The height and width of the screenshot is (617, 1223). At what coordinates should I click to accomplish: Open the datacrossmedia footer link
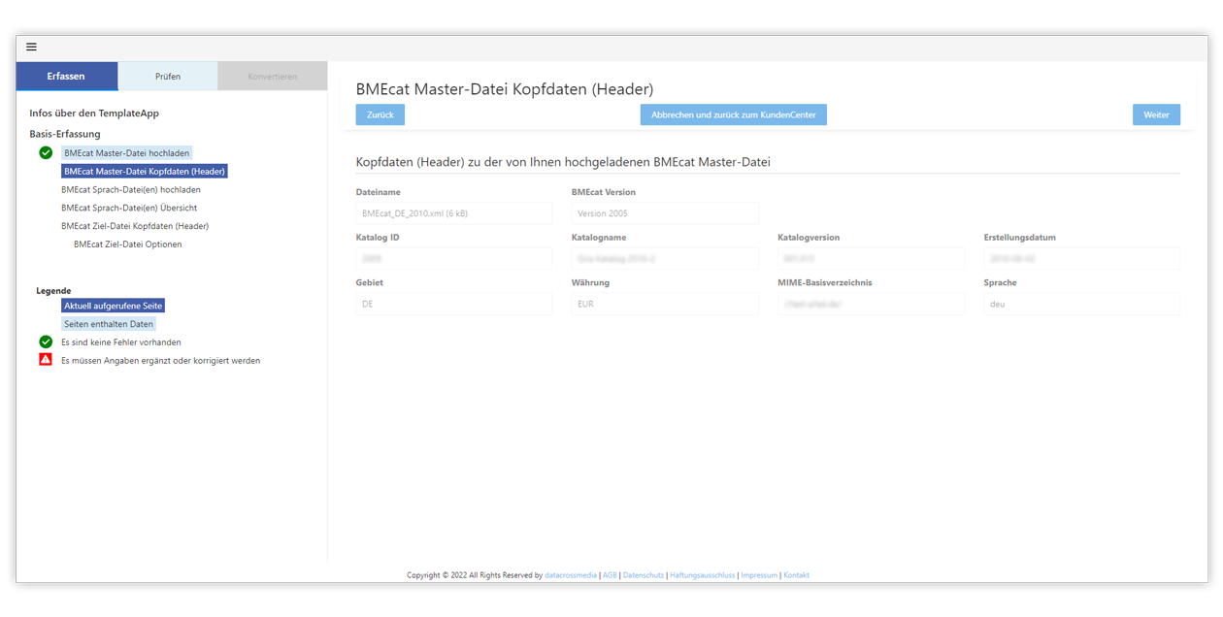[x=571, y=575]
